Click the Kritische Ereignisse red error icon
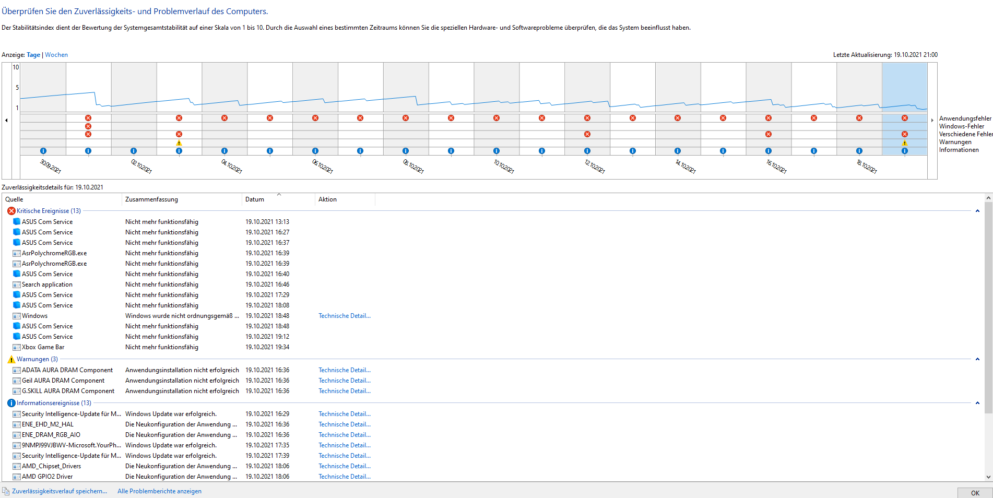Viewport: 993px width, 498px height. point(11,211)
